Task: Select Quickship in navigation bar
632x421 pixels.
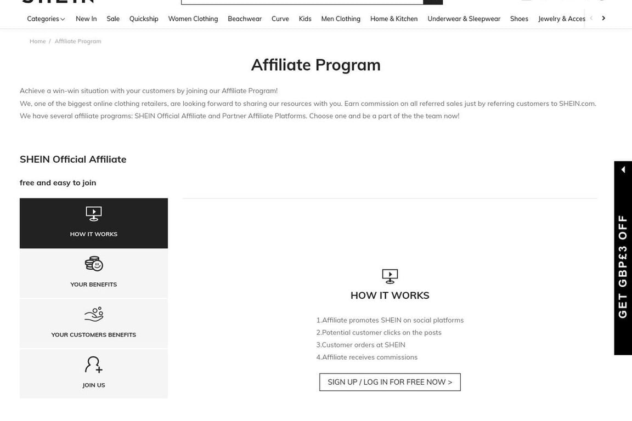Action: tap(144, 19)
